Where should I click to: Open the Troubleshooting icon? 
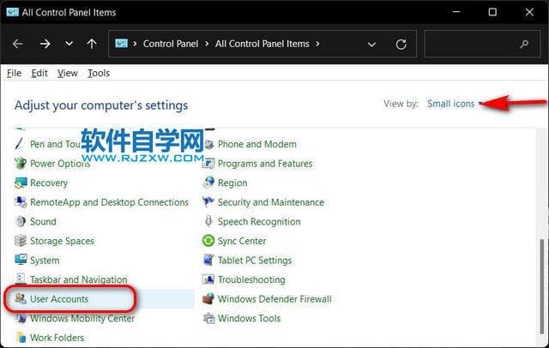click(x=208, y=279)
